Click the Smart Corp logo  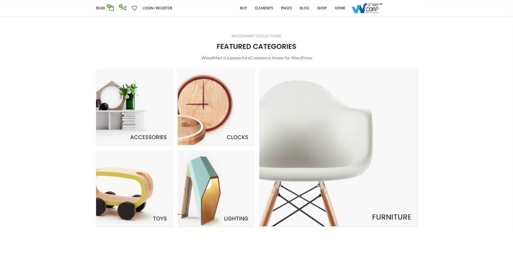[367, 8]
